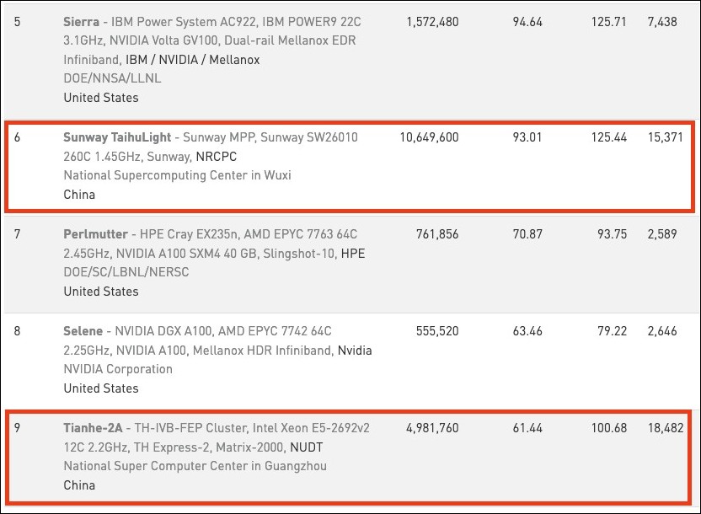Select rank number 5 cell
701x514 pixels.
pos(17,21)
